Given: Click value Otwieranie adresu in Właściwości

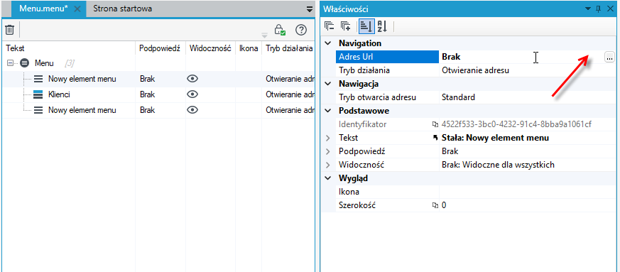Looking at the screenshot, I should [475, 70].
